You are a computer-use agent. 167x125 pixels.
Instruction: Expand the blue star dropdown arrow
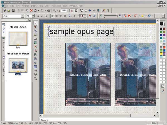[x=153, y=16]
